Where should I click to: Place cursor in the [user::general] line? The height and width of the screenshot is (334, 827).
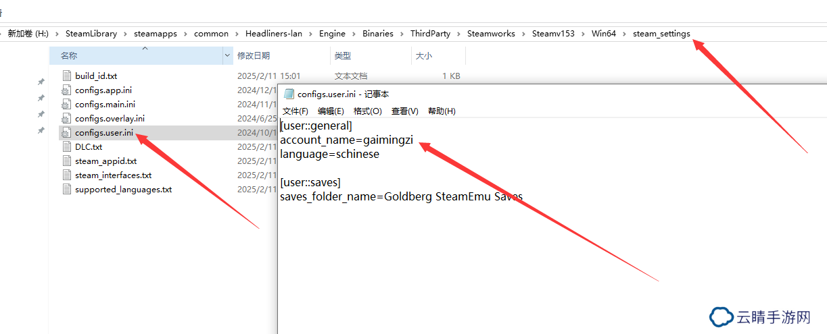pyautogui.click(x=316, y=126)
